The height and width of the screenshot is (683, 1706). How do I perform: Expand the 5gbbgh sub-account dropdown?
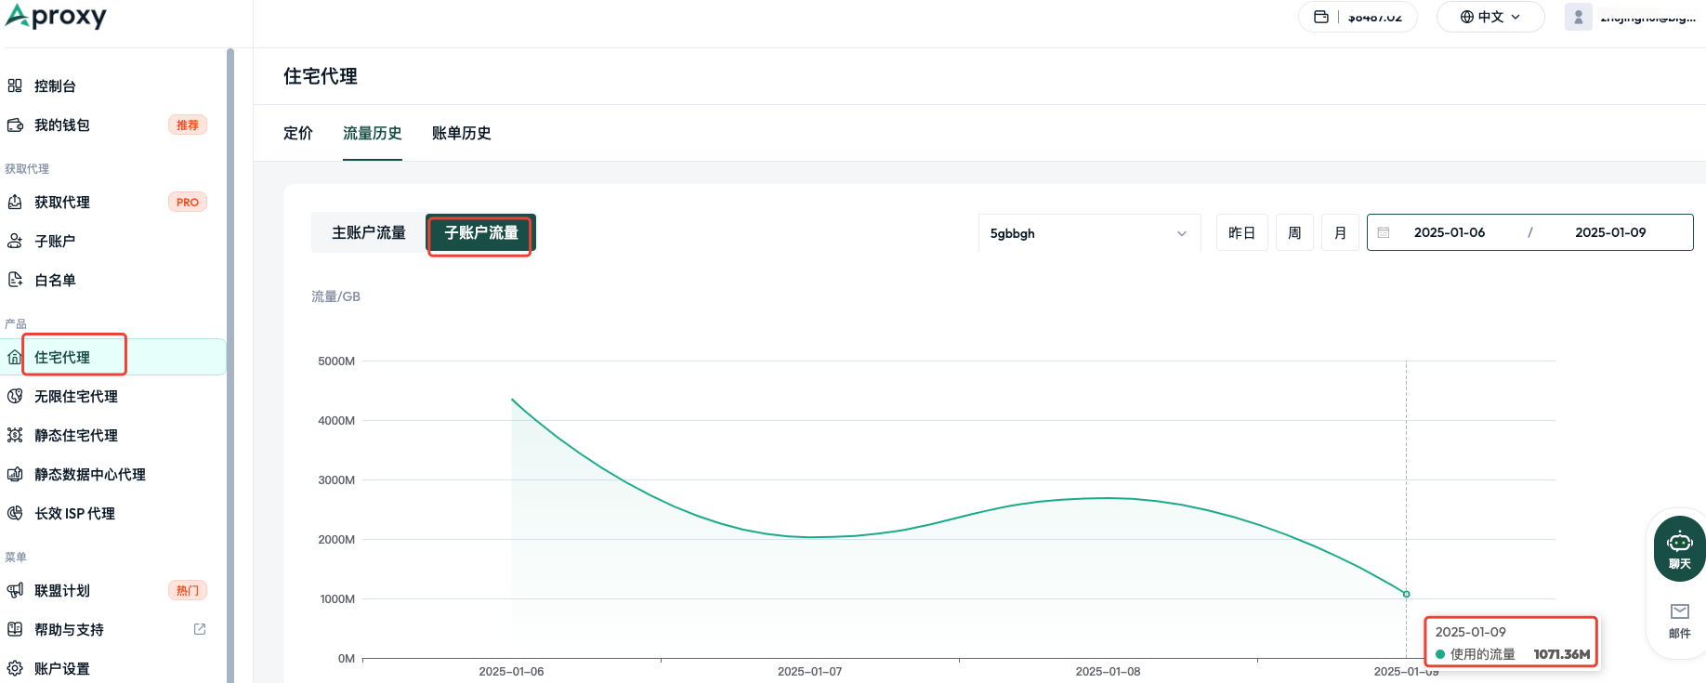point(1089,233)
